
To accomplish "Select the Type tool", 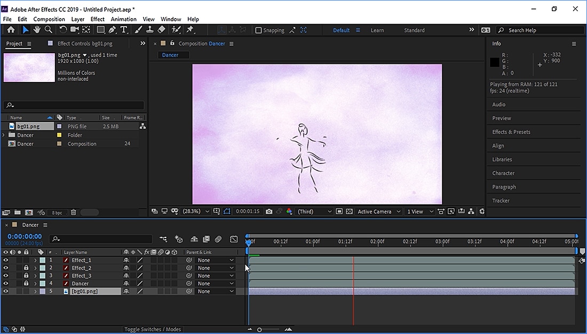I will tap(124, 29).
